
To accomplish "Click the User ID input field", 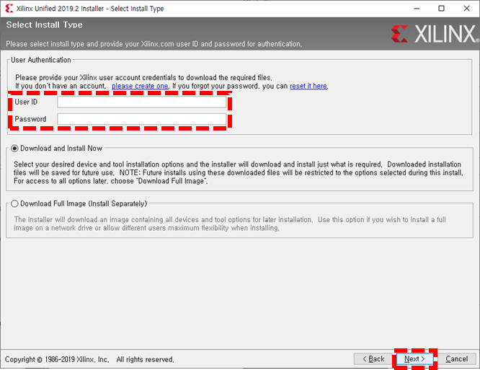I will (x=142, y=102).
